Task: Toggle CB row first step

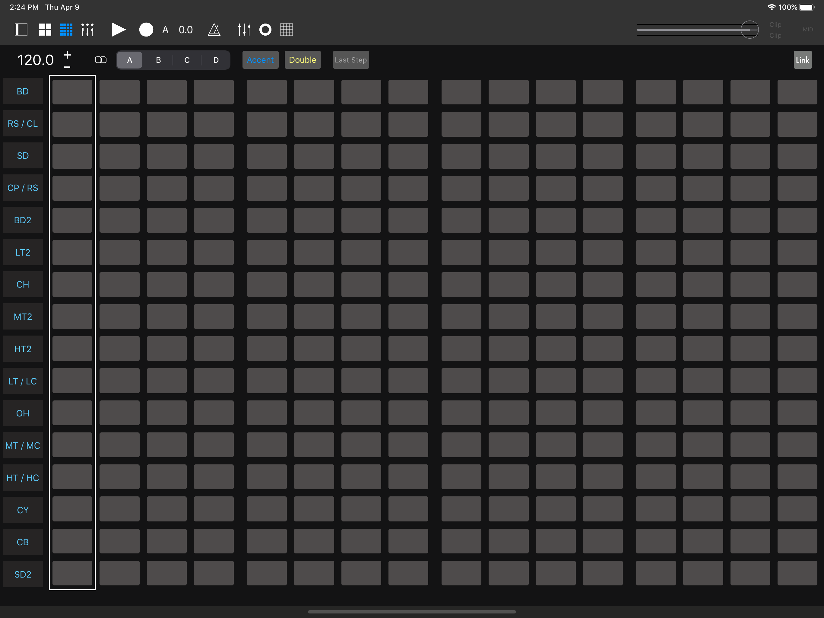Action: click(x=72, y=541)
